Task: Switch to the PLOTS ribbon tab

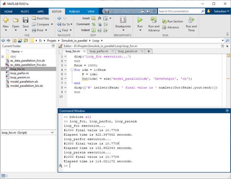Action: tap(25, 11)
